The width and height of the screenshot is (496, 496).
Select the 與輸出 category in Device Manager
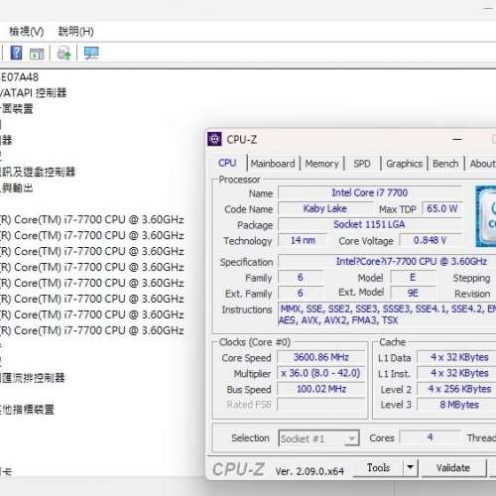[17, 188]
